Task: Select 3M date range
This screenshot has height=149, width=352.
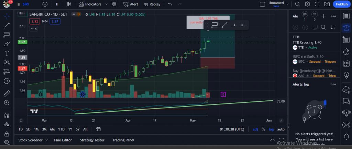Action: (44, 129)
